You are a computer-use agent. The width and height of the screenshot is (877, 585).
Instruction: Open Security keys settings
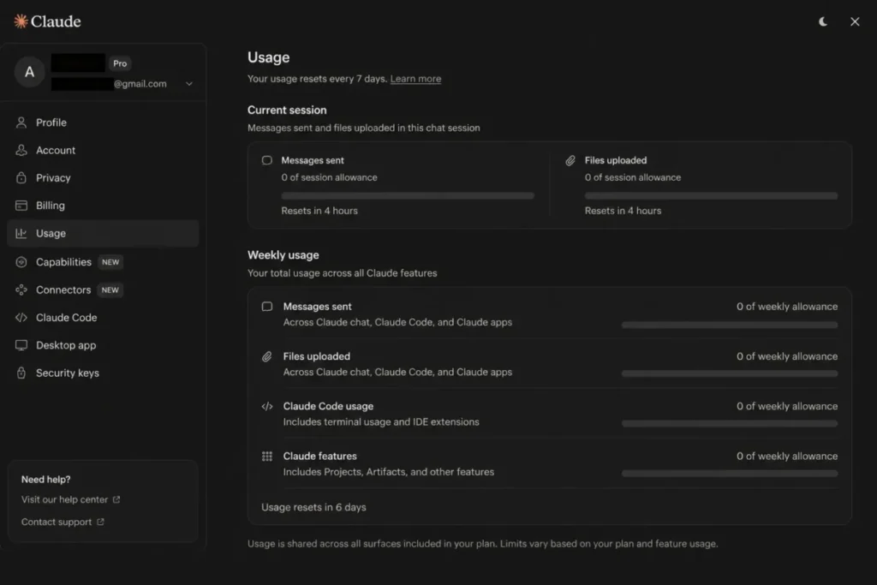103,373
